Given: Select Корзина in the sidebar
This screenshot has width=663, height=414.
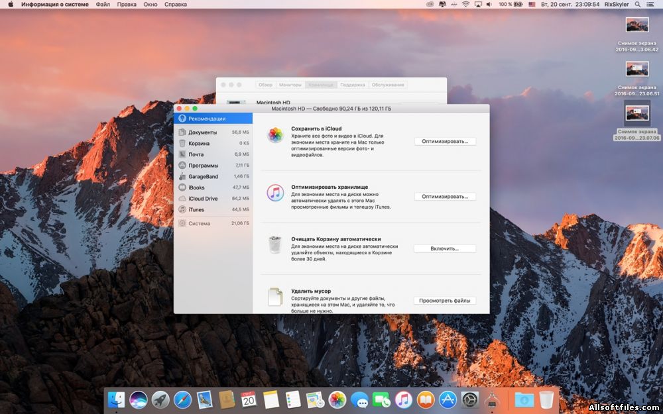Looking at the screenshot, I should click(x=213, y=143).
